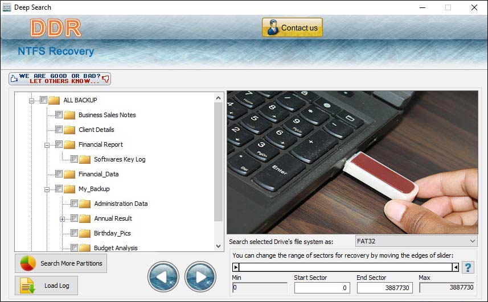Click the Contact us button

pos(292,28)
